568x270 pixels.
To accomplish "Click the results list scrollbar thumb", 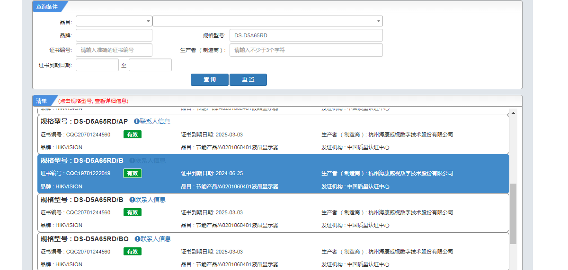I will tap(514, 214).
